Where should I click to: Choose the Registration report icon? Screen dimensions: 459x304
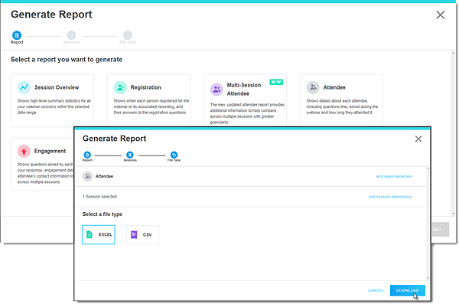[120, 87]
